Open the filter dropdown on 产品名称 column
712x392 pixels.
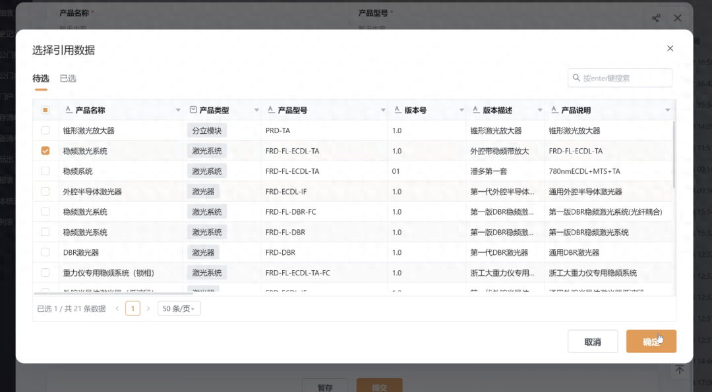click(177, 110)
